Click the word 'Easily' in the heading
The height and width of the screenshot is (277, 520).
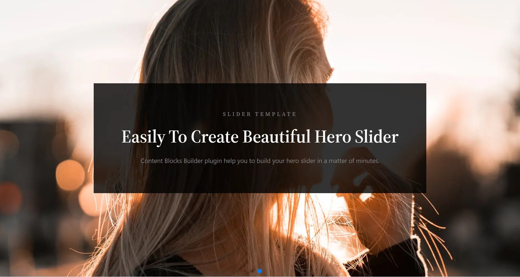143,137
